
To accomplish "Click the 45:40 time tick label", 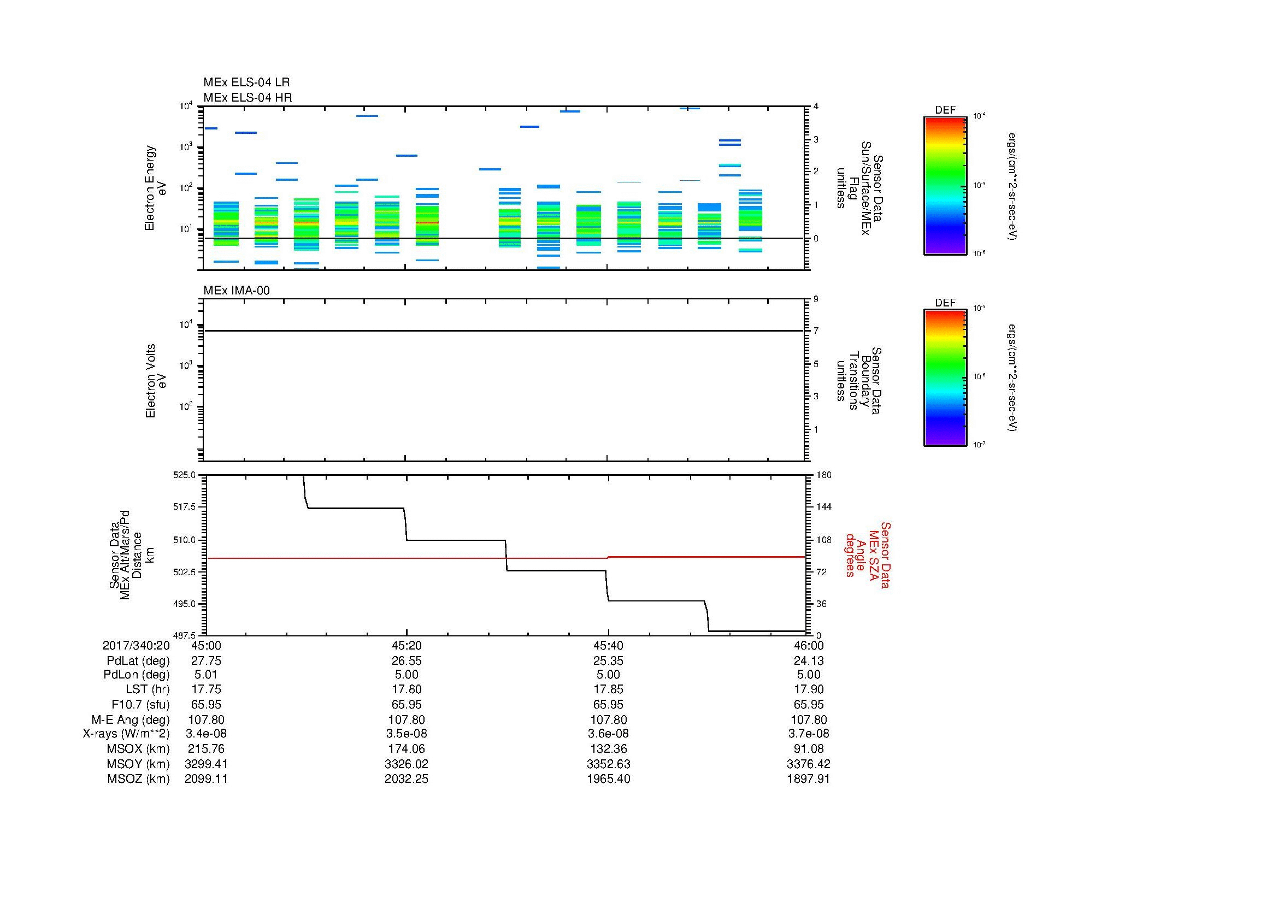I will [x=608, y=645].
